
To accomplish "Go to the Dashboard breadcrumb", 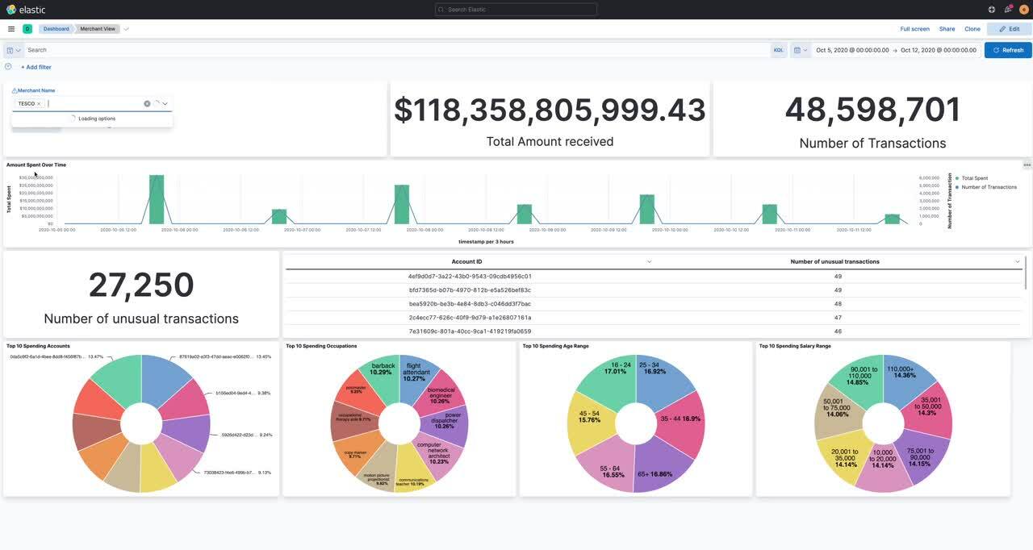I will pyautogui.click(x=56, y=29).
